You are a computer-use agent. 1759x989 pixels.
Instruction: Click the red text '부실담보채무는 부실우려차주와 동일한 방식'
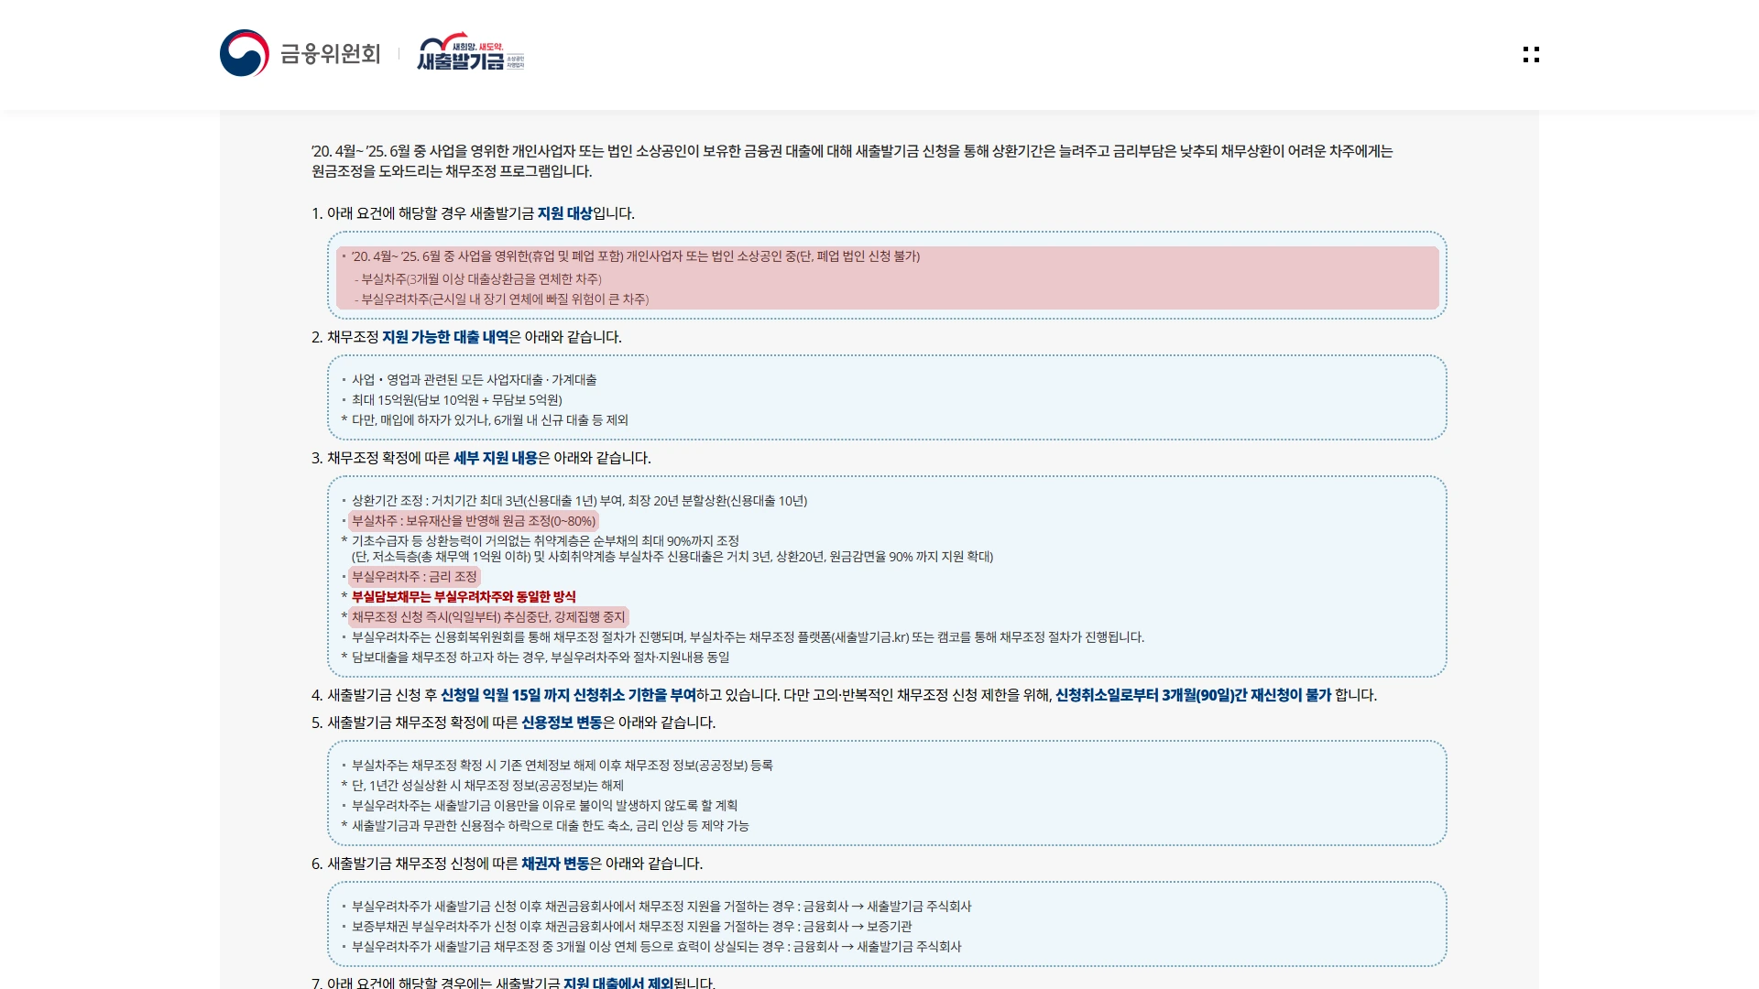coord(464,597)
